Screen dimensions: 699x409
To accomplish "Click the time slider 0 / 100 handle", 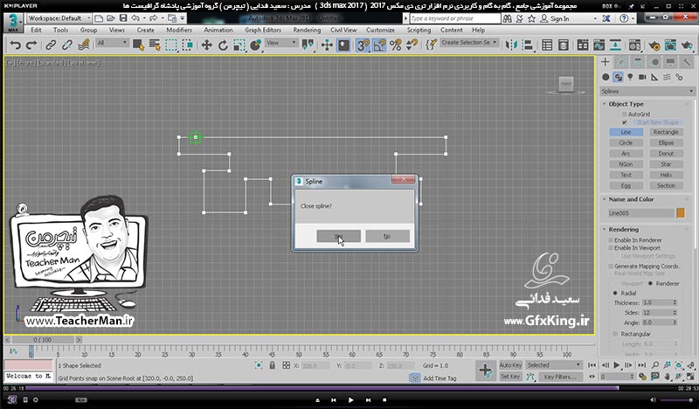I will (x=42, y=339).
